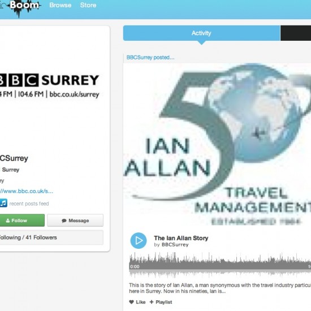Visit the www.bbc.co.uk/s... website link

click(x=27, y=191)
